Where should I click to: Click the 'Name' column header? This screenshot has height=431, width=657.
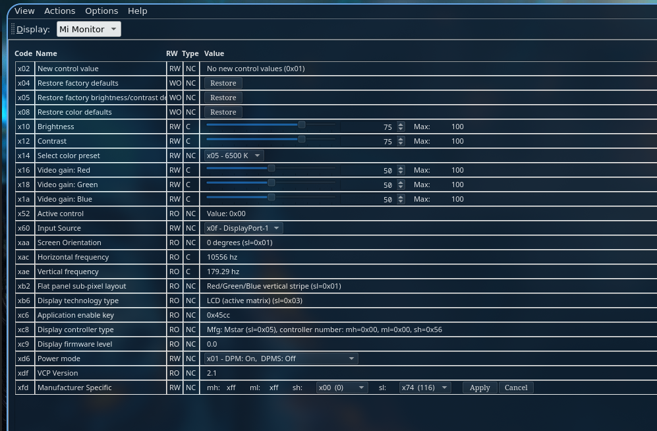point(46,53)
